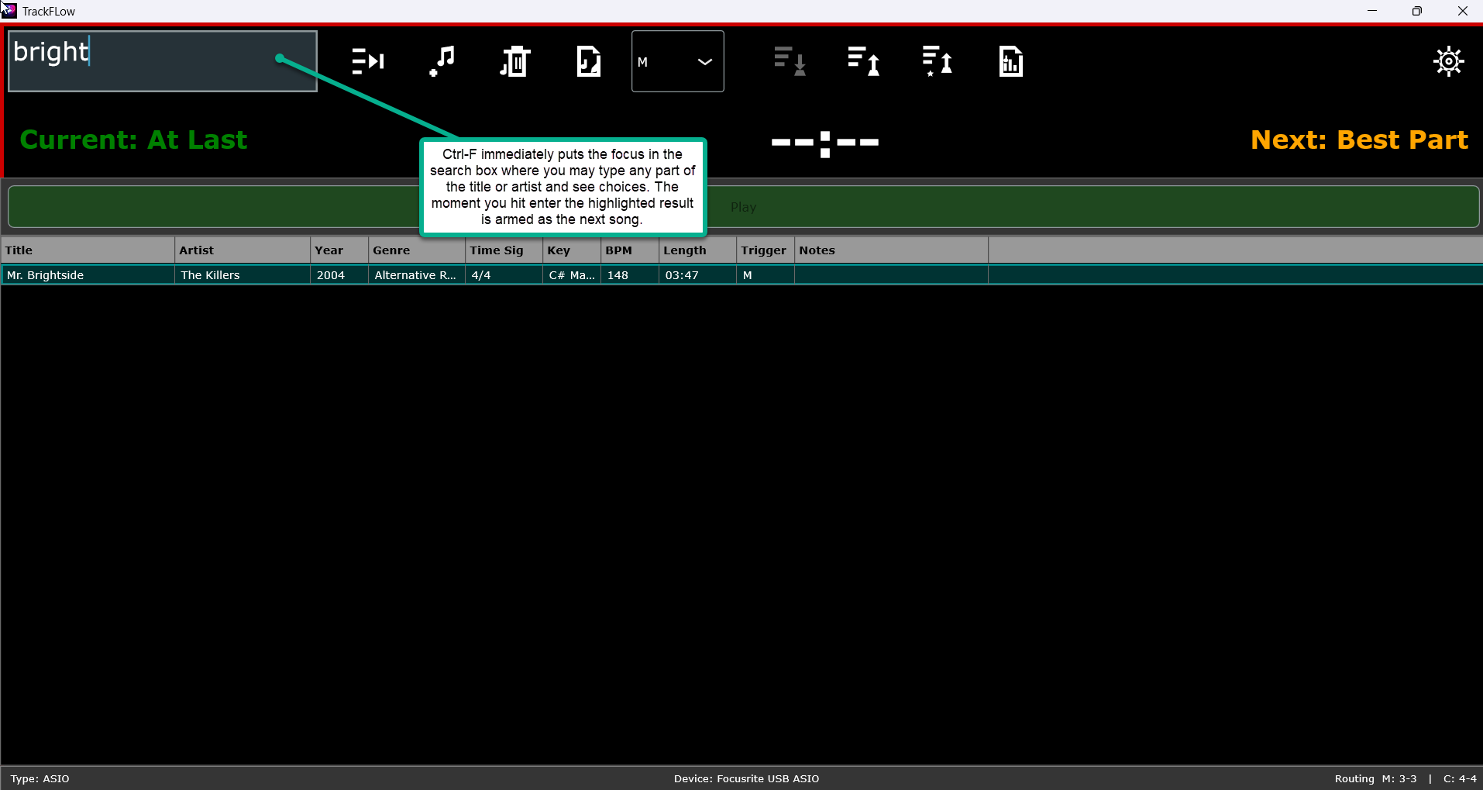
Task: Click the skip-to-next-track playlist icon
Action: pyautogui.click(x=367, y=61)
